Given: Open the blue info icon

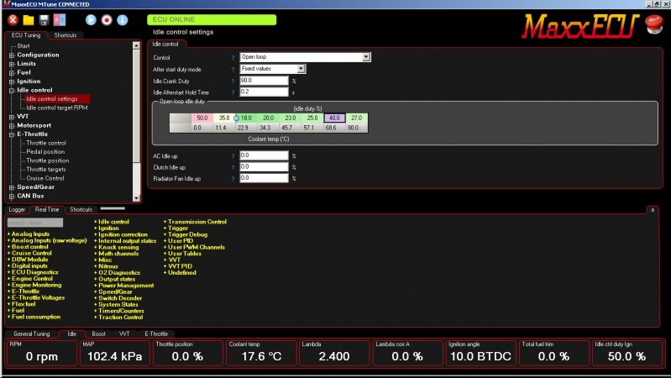Looking at the screenshot, I should 123,19.
